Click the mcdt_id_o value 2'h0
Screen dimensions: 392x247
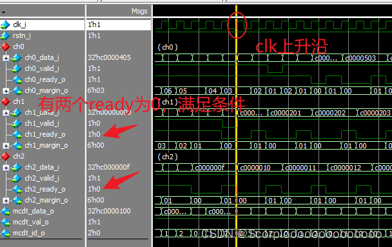[94, 233]
